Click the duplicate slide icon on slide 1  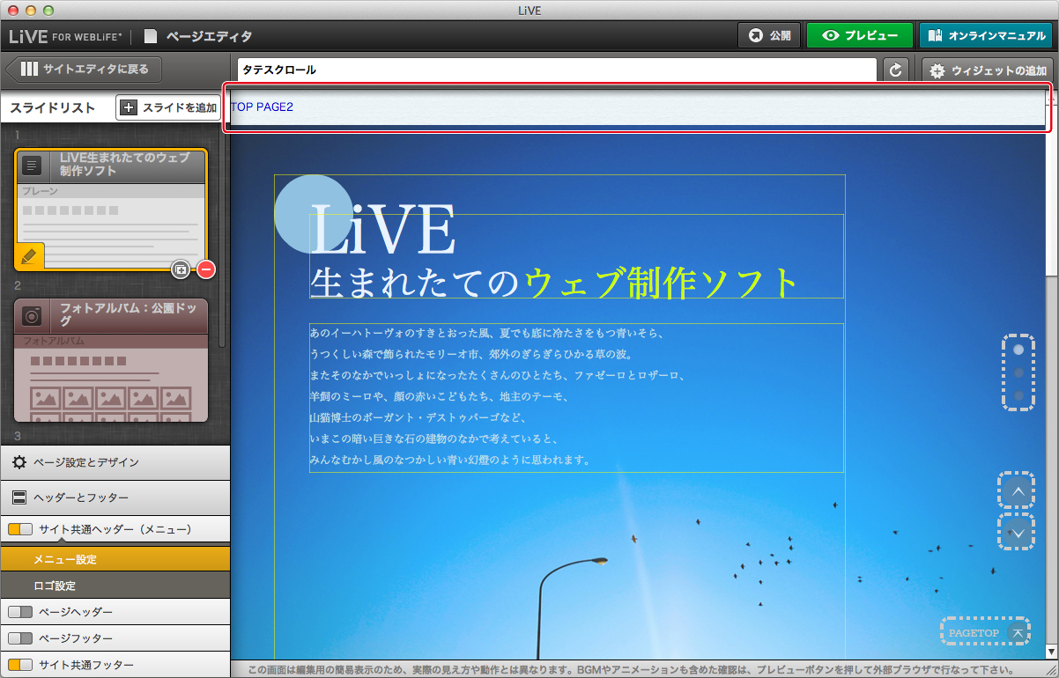pyautogui.click(x=181, y=269)
